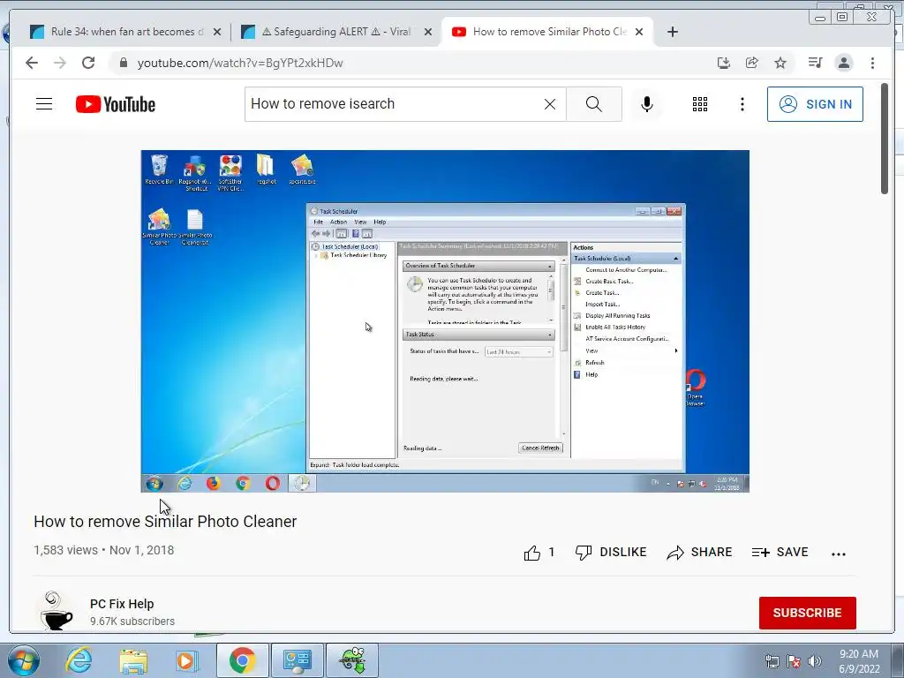Viewport: 904px width, 678px height.
Task: Go back in Chrome browser
Action: (x=32, y=63)
